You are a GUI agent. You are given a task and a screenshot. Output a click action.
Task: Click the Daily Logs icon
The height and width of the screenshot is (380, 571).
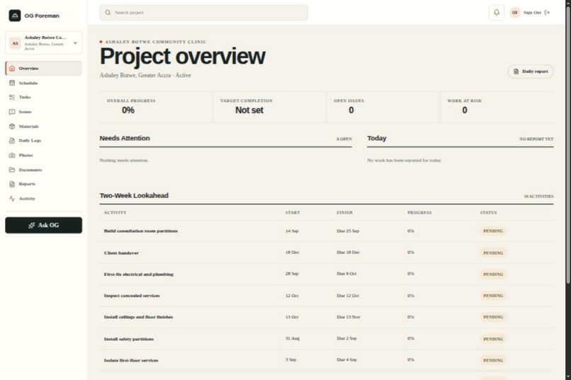coord(12,140)
